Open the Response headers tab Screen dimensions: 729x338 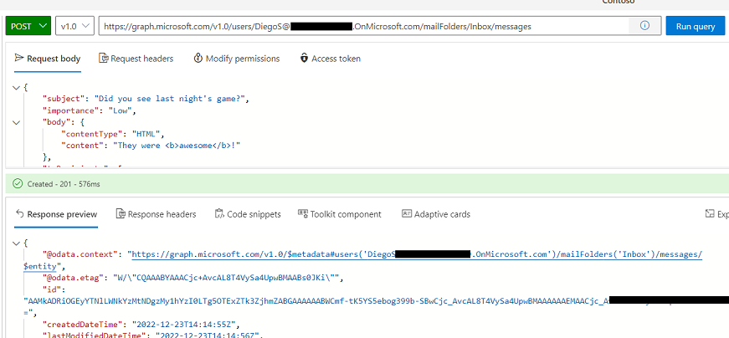157,214
